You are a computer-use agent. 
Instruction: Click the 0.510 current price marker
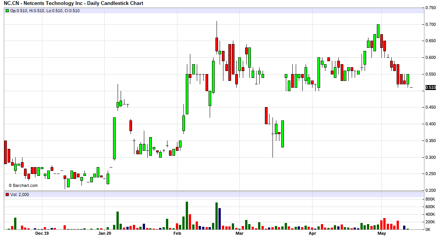pyautogui.click(x=431, y=88)
